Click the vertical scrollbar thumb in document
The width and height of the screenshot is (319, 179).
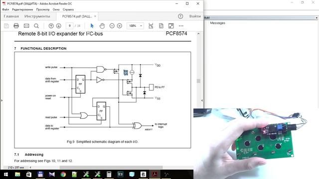(x=198, y=81)
